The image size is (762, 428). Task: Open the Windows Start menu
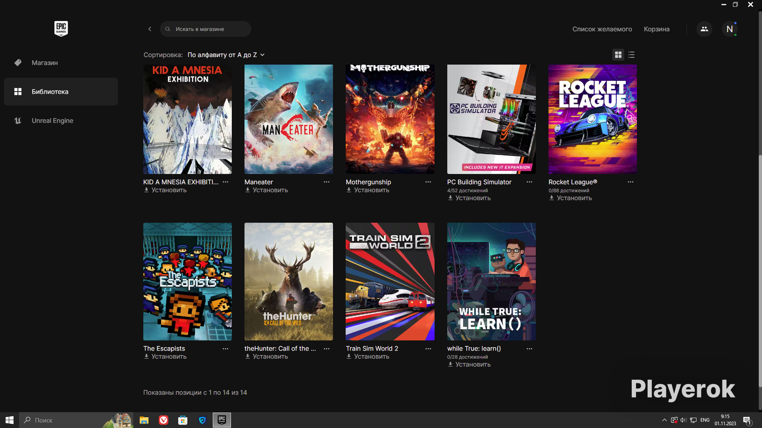[x=9, y=420]
